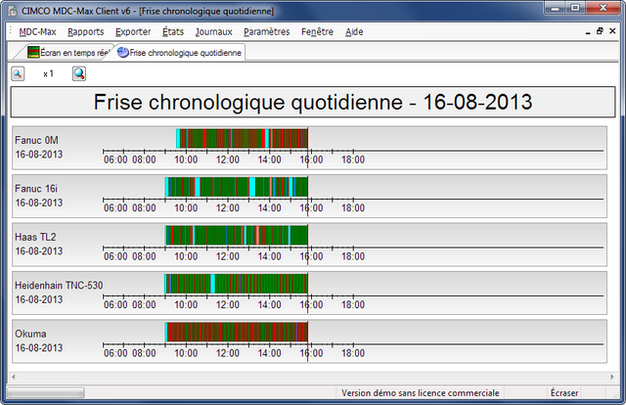Viewport: 626px width, 405px height.
Task: Click the Fanuc 0M timeline bar
Action: (242, 138)
